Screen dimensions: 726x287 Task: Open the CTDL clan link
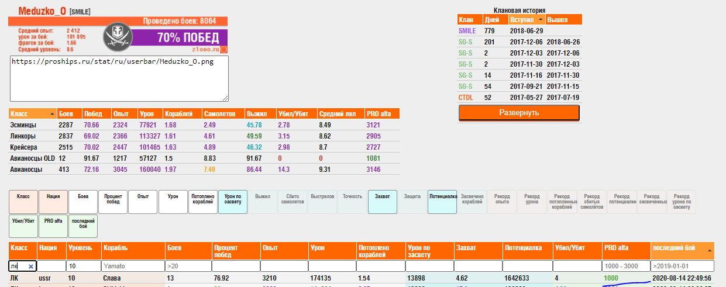point(466,97)
